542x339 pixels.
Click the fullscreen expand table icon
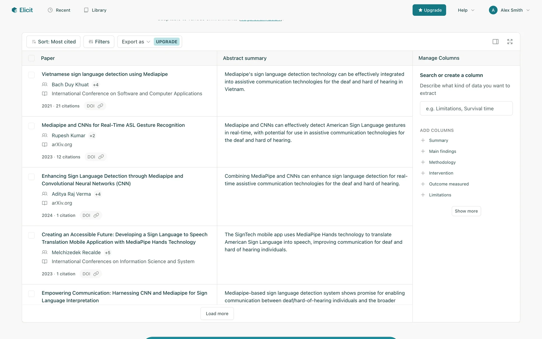tap(510, 42)
